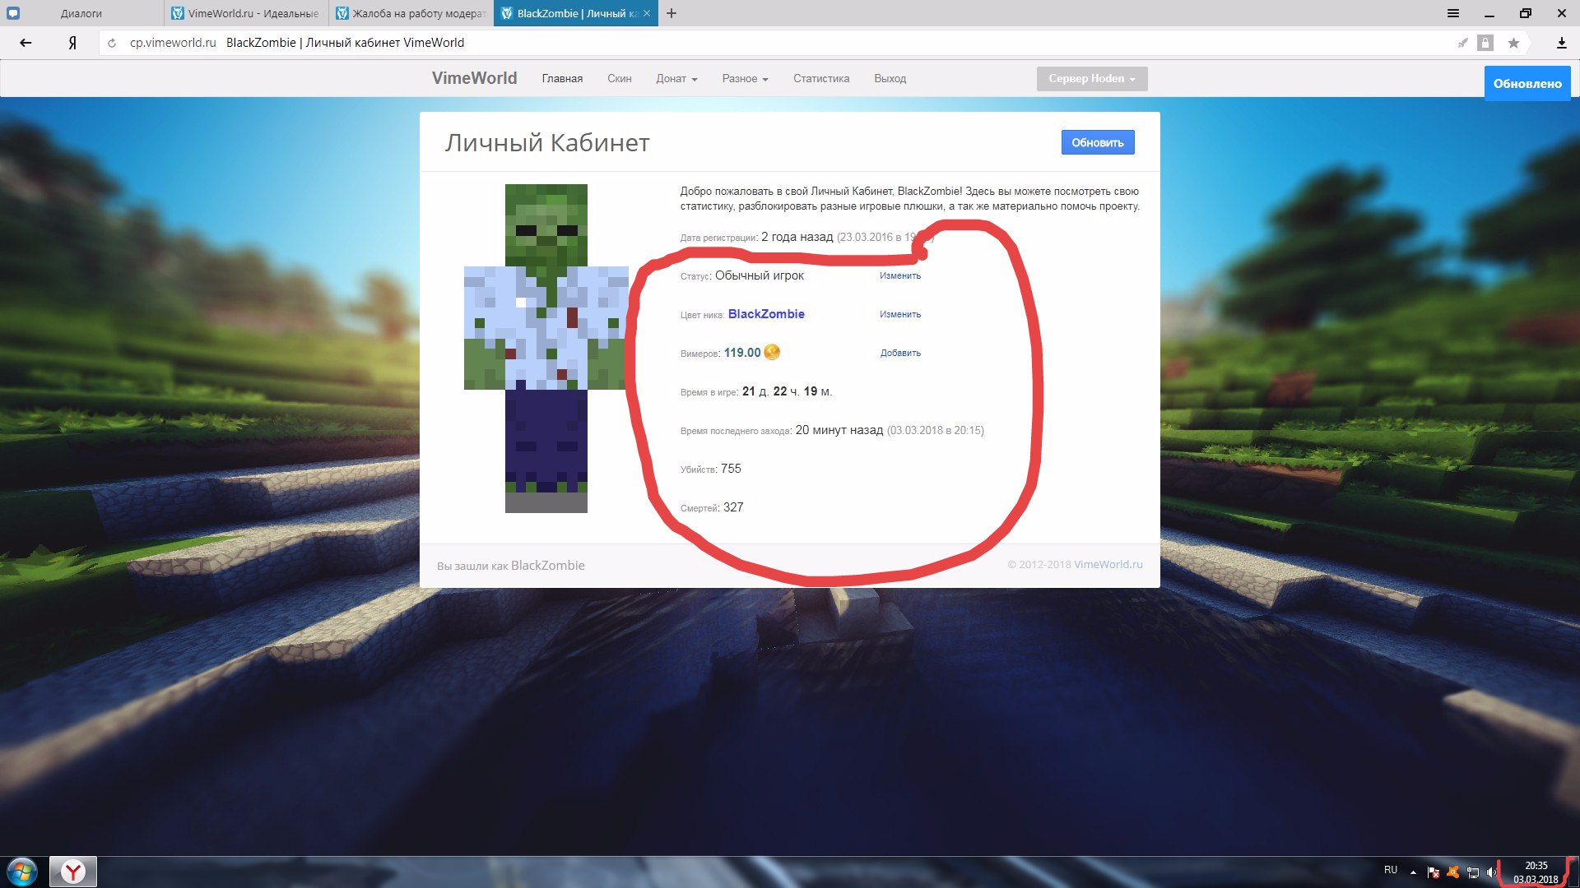The width and height of the screenshot is (1580, 888).
Task: Click the Личный Кабинет heading
Action: coord(547,143)
